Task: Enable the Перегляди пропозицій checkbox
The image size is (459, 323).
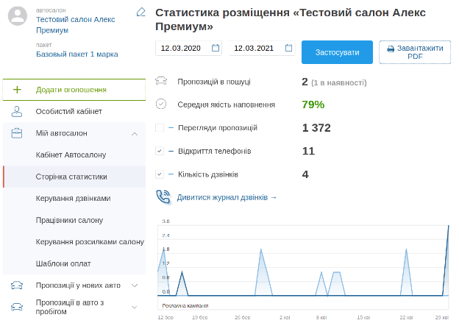Action: pos(160,128)
